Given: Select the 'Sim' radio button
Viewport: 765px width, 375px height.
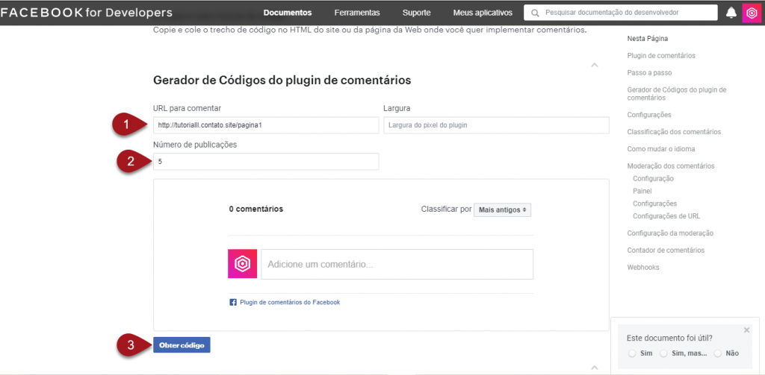Looking at the screenshot, I should [x=633, y=353].
